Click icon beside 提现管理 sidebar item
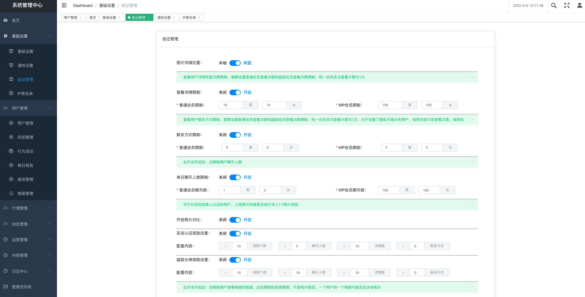Viewport: 585px width, 297px height. point(11,179)
